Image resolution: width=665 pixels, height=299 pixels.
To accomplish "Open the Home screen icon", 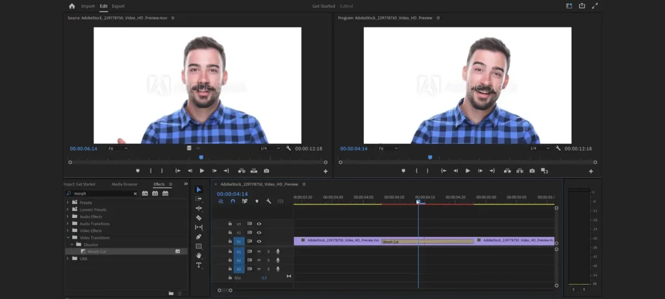I will pyautogui.click(x=72, y=6).
